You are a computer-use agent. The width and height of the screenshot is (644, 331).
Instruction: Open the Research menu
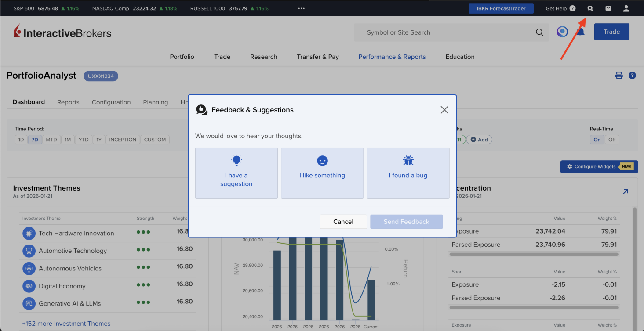263,57
